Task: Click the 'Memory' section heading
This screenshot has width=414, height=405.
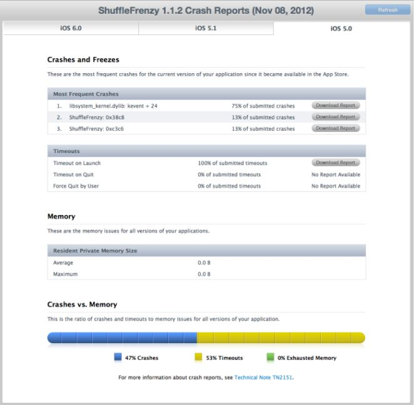Action: point(61,217)
